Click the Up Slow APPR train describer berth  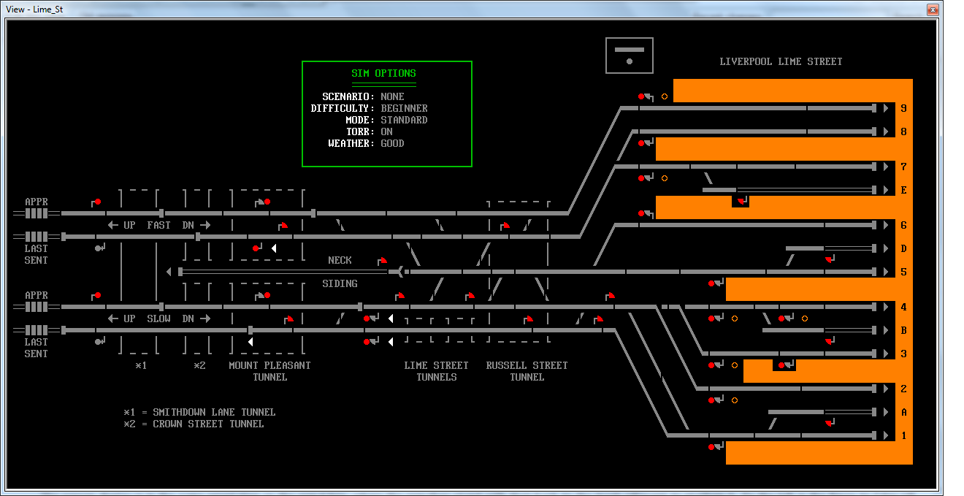coord(37,307)
